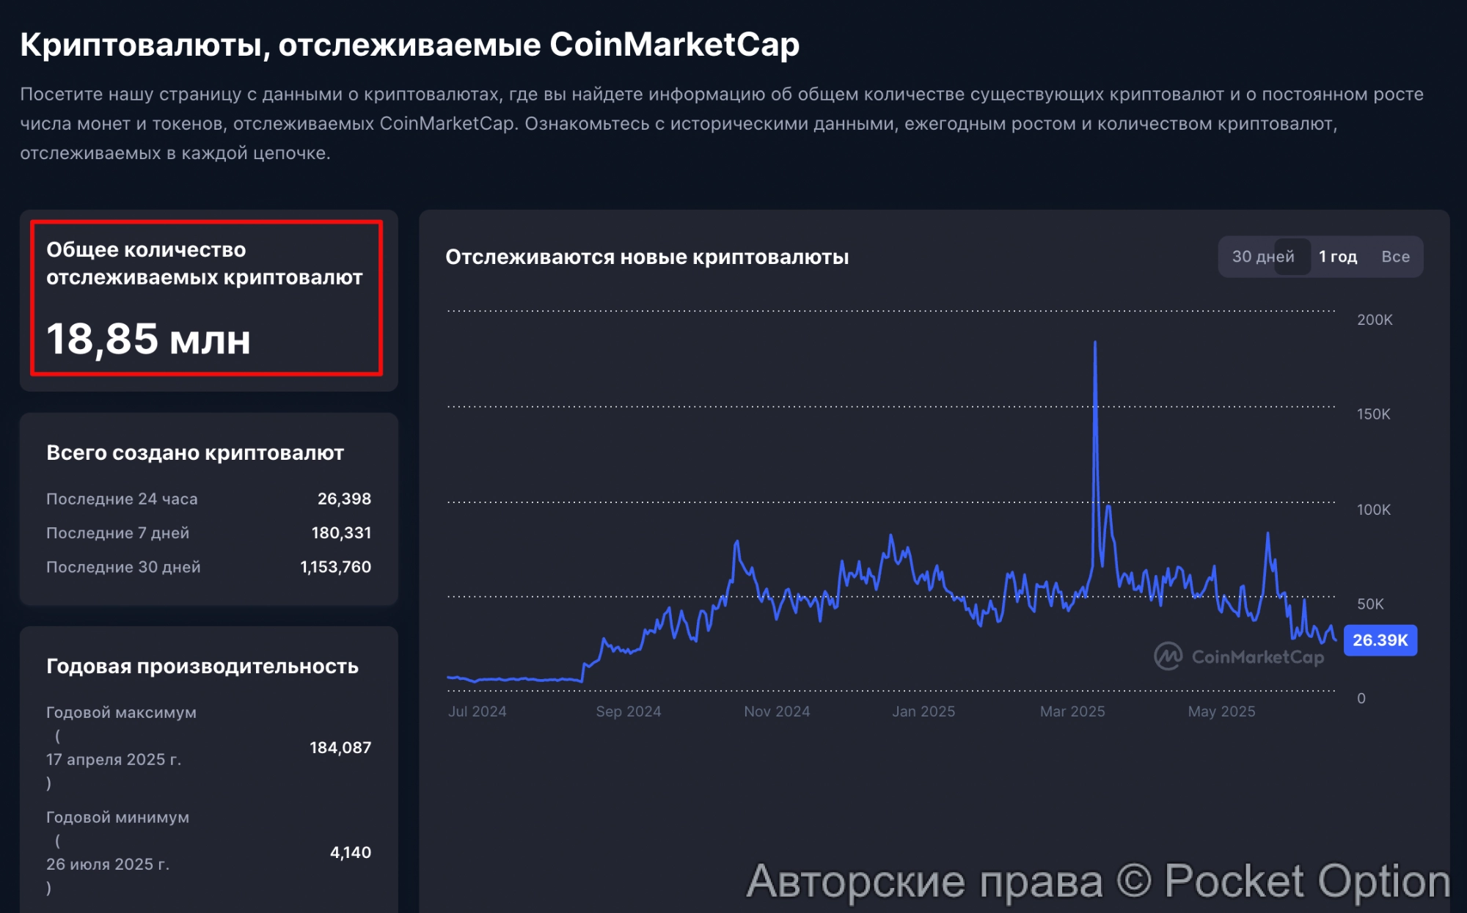Select the 1 год range tab
This screenshot has height=913, width=1467.
tap(1337, 257)
